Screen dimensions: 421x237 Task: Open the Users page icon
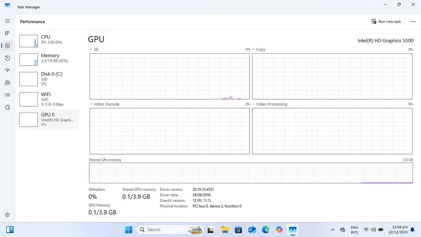tap(7, 83)
